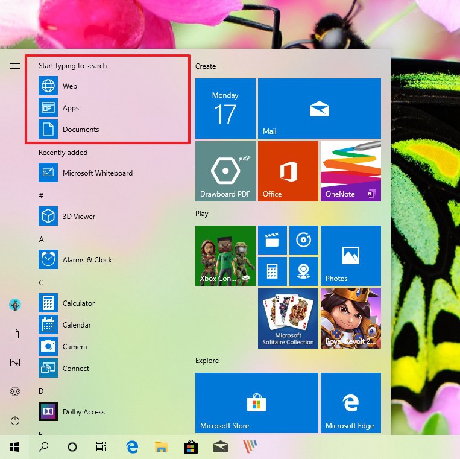Open Alarms & Clock app
Viewport: 460px width, 459px height.
87,260
